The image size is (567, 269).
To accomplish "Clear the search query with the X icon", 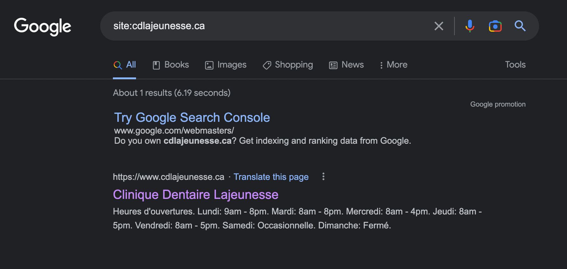I will 439,26.
